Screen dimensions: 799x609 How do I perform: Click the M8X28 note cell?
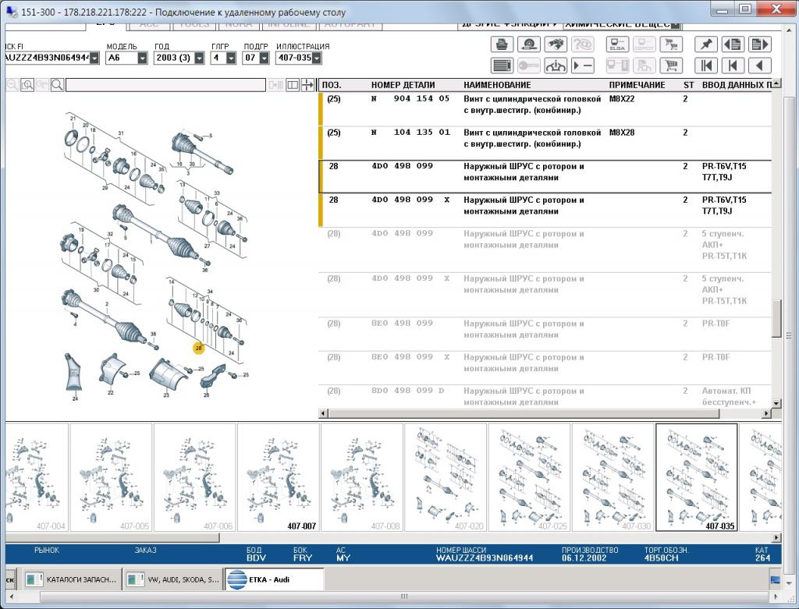(x=622, y=132)
